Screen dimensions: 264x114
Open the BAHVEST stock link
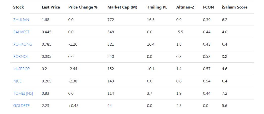pos(21,32)
